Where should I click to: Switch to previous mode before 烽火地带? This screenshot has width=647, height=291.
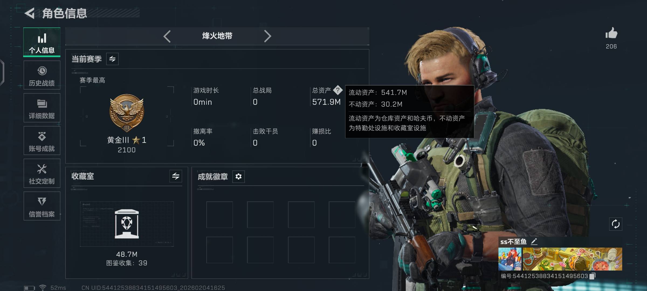pyautogui.click(x=167, y=36)
